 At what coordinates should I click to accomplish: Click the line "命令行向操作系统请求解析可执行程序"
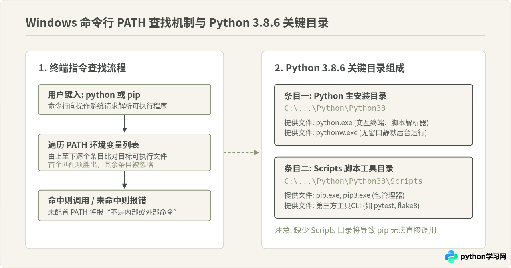[x=107, y=106]
